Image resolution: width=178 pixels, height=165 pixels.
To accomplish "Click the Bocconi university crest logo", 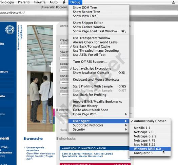I will pos(10,30).
